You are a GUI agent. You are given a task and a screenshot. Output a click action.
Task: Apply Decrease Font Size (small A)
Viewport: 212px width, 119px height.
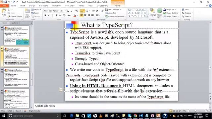pyautogui.click(x=72, y=11)
